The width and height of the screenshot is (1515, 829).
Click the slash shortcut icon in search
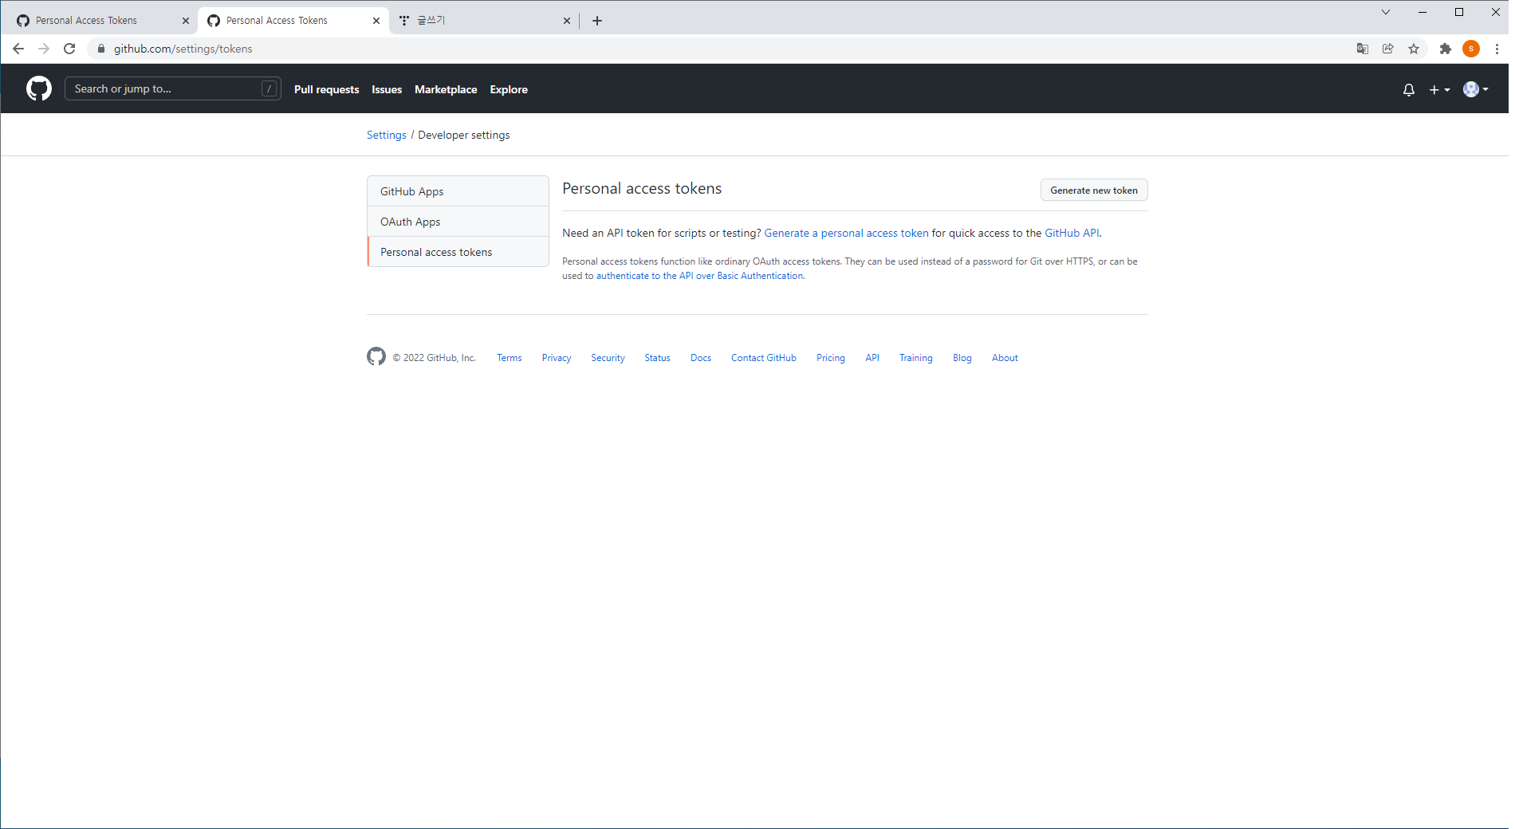point(270,88)
